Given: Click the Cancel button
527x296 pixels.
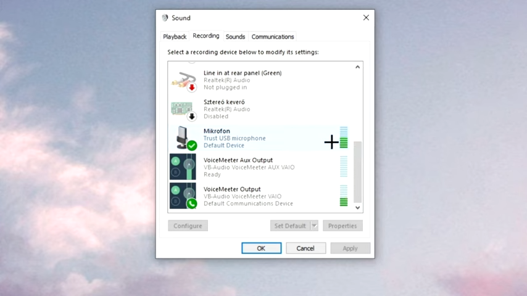Looking at the screenshot, I should click(305, 249).
